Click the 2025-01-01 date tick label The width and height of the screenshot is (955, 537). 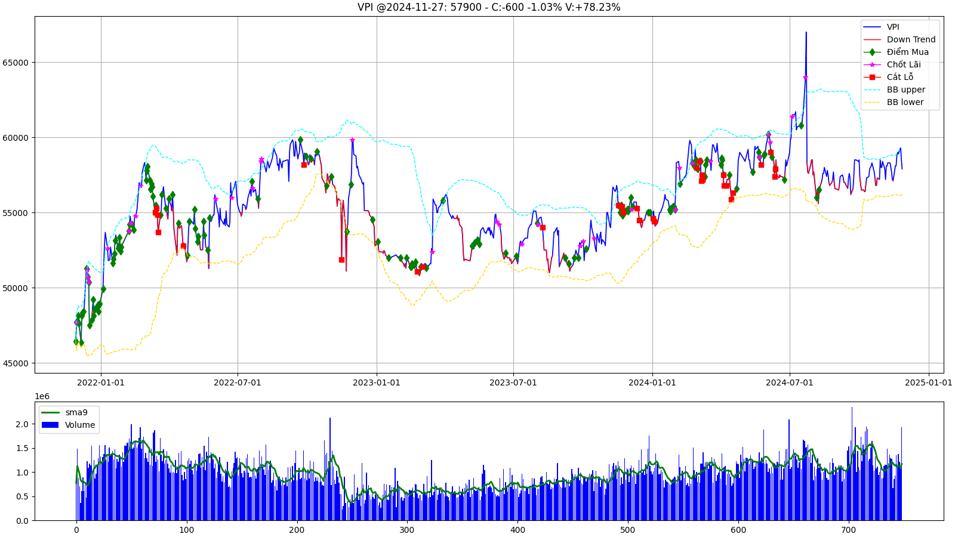pos(929,382)
